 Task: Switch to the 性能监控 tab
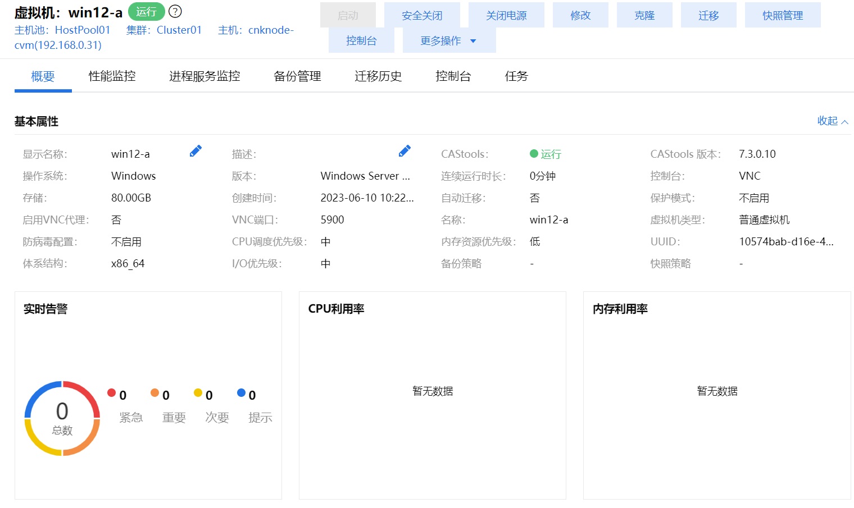coord(112,76)
